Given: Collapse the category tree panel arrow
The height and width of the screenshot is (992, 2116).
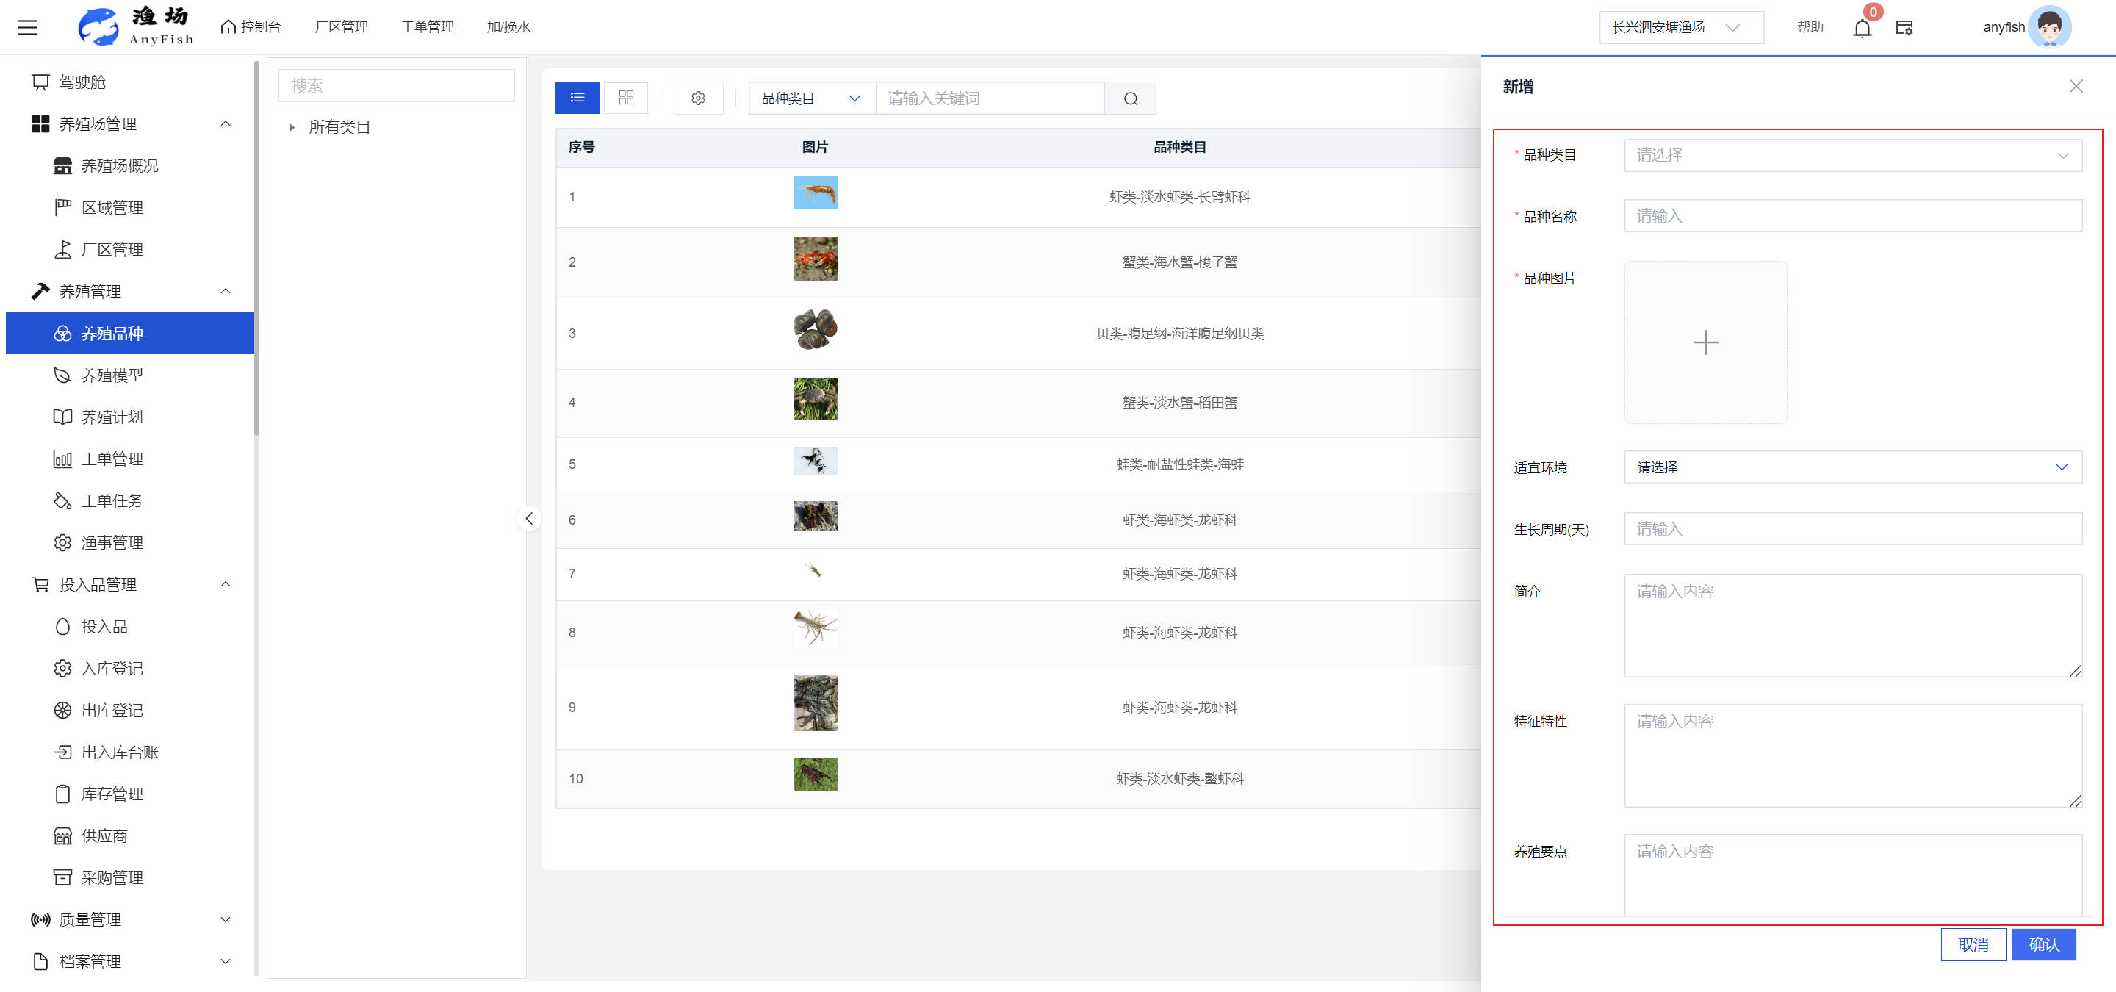Looking at the screenshot, I should point(529,518).
